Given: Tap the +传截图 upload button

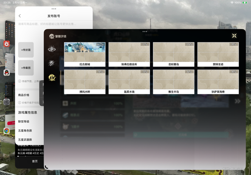Looking at the screenshot, I should click(26, 68).
